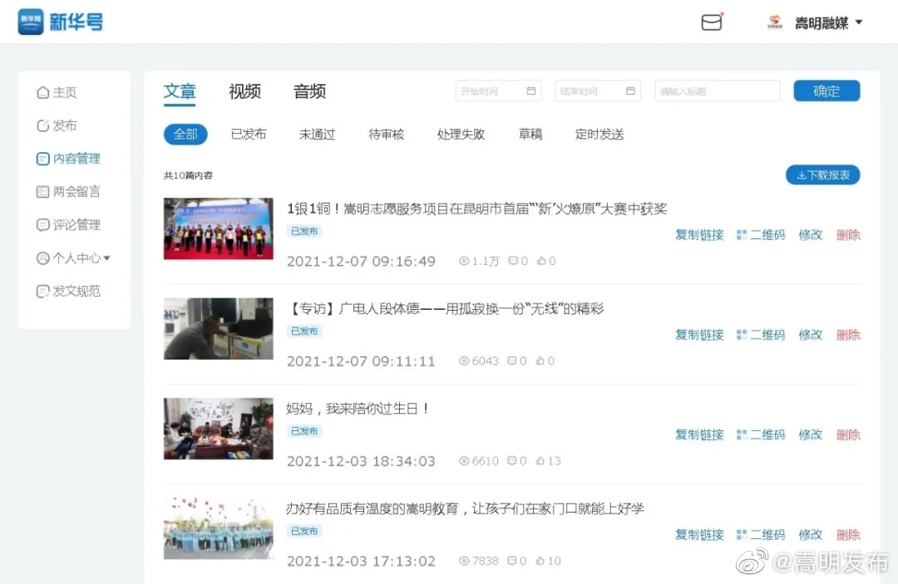Edit the 【专访】广电人段体德 article
The height and width of the screenshot is (584, 898).
point(811,335)
